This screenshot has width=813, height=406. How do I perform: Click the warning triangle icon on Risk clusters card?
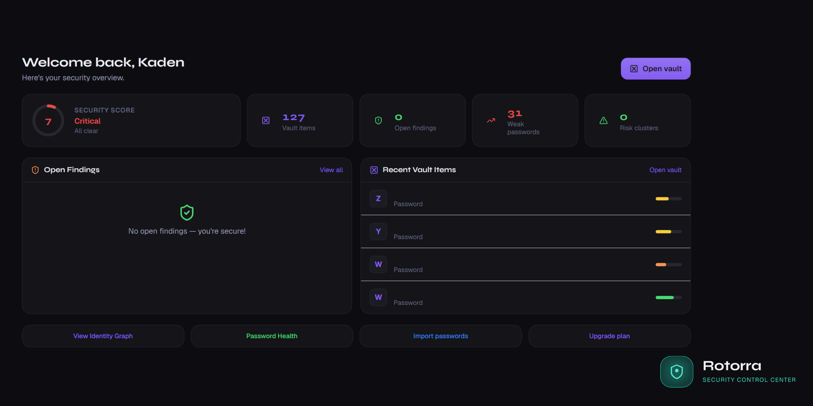click(x=603, y=120)
